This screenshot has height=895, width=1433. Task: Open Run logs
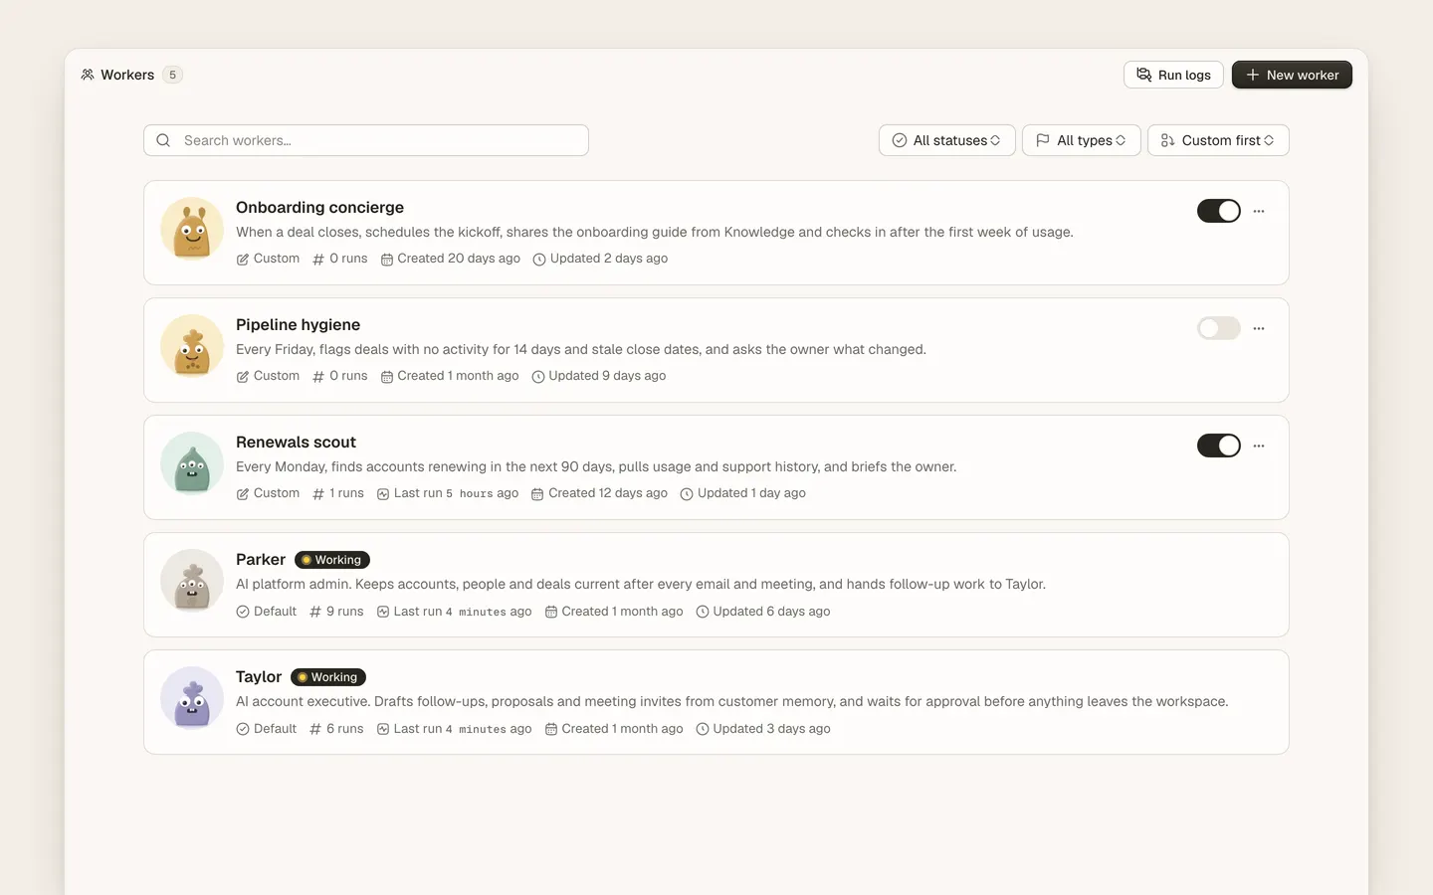(1174, 75)
